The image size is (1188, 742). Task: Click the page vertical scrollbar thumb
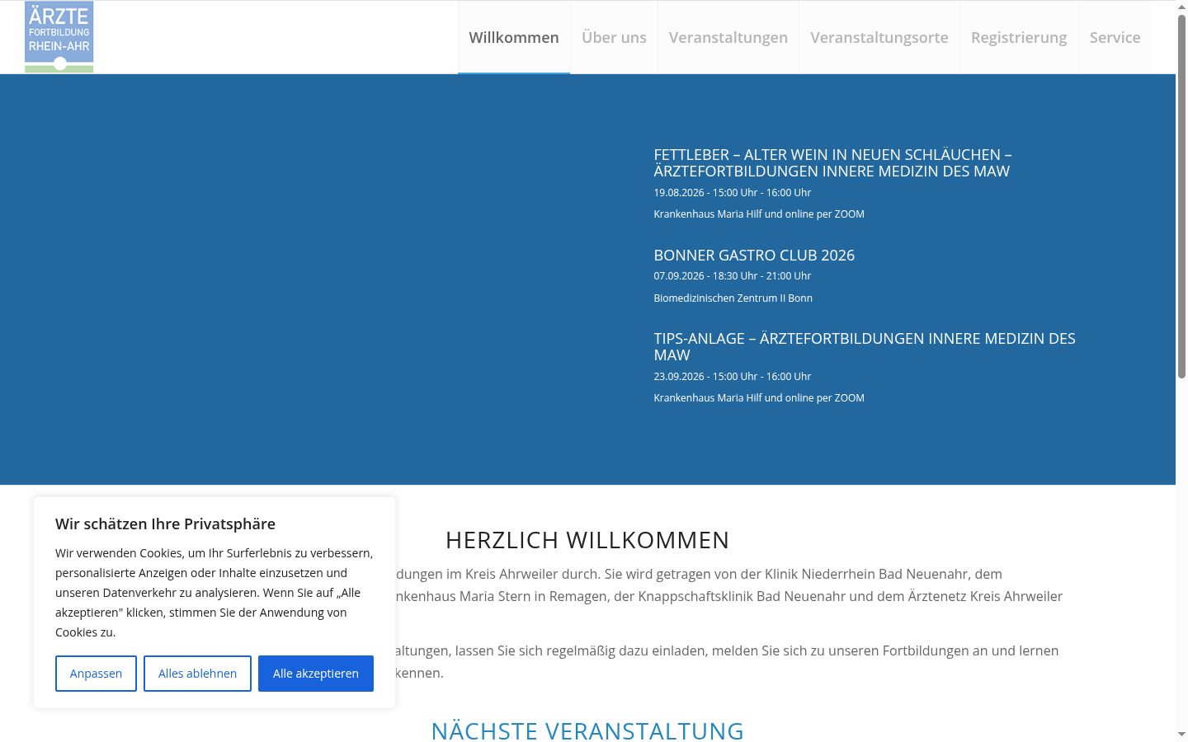pos(1181,196)
